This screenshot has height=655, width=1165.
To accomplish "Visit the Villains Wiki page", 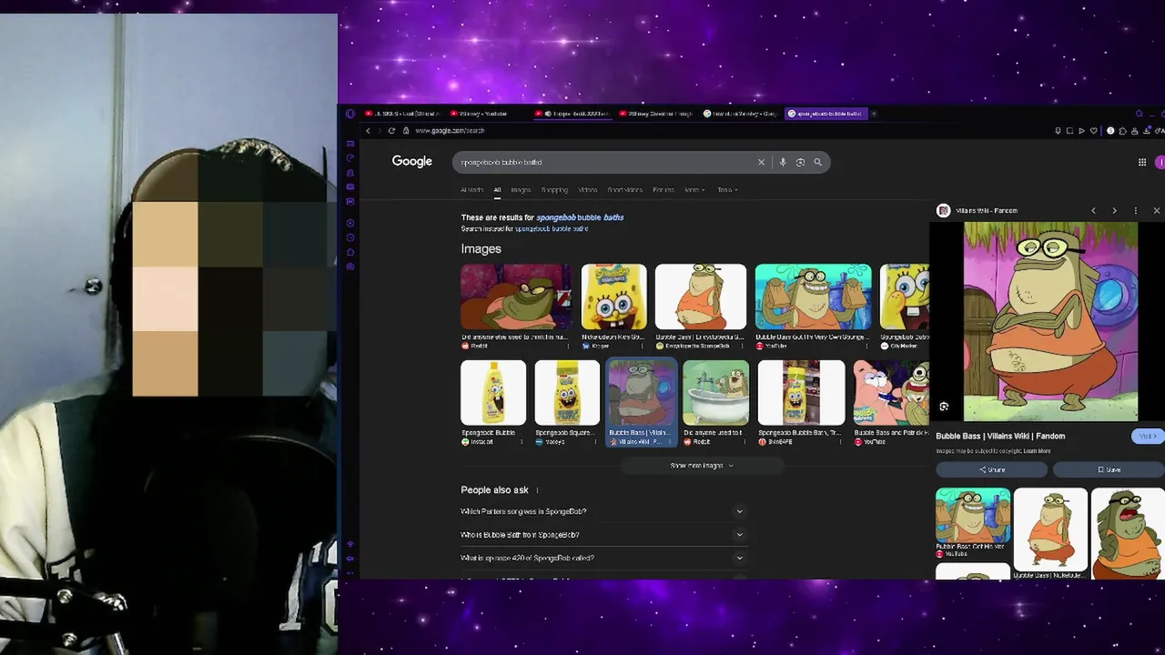I will coord(1149,436).
